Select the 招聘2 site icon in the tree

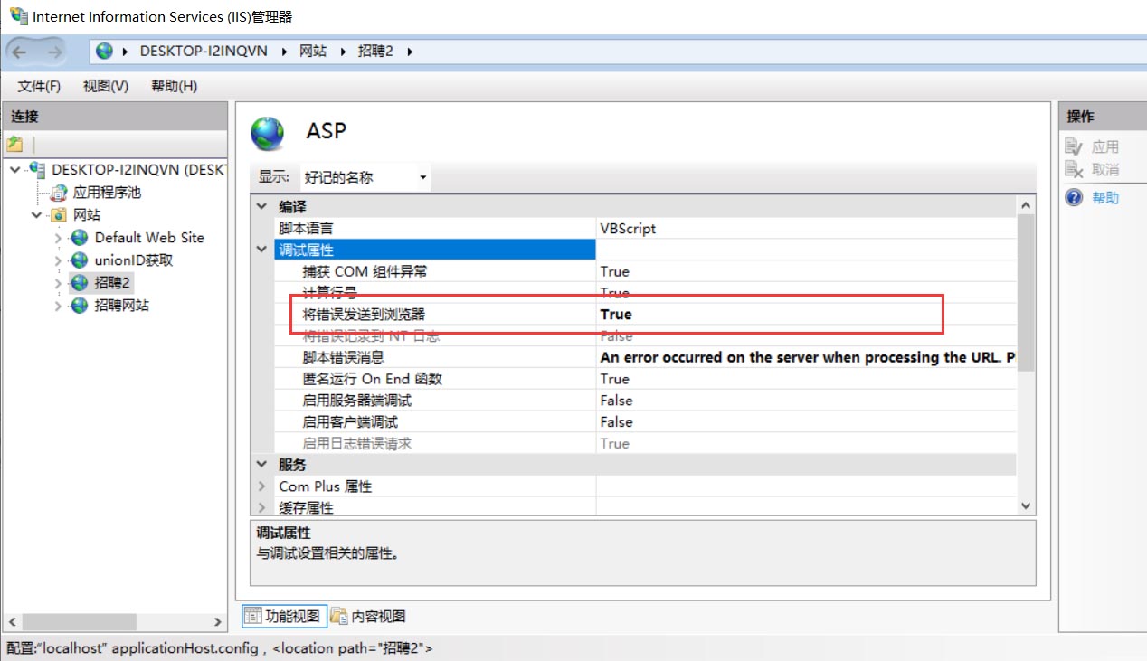tap(80, 282)
